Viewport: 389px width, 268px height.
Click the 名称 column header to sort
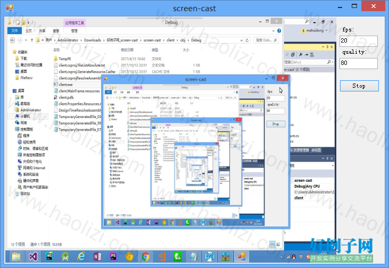(x=56, y=50)
